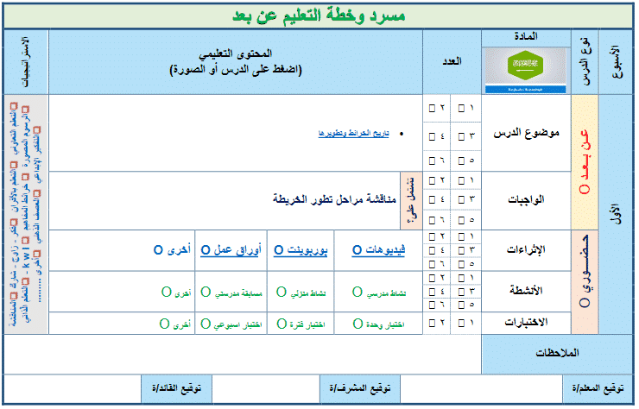This screenshot has width=639, height=409.
Task: Check box ٦ in موضوع الدرس row
Action: point(432,160)
